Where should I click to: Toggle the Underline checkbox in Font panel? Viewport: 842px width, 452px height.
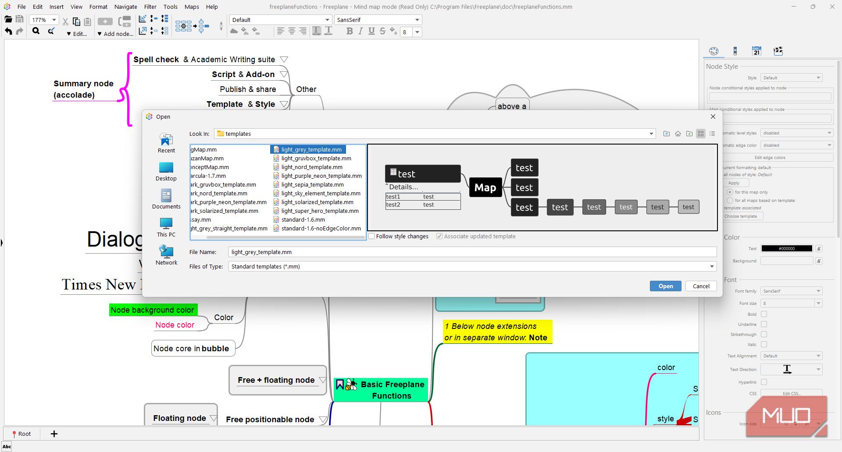(764, 324)
